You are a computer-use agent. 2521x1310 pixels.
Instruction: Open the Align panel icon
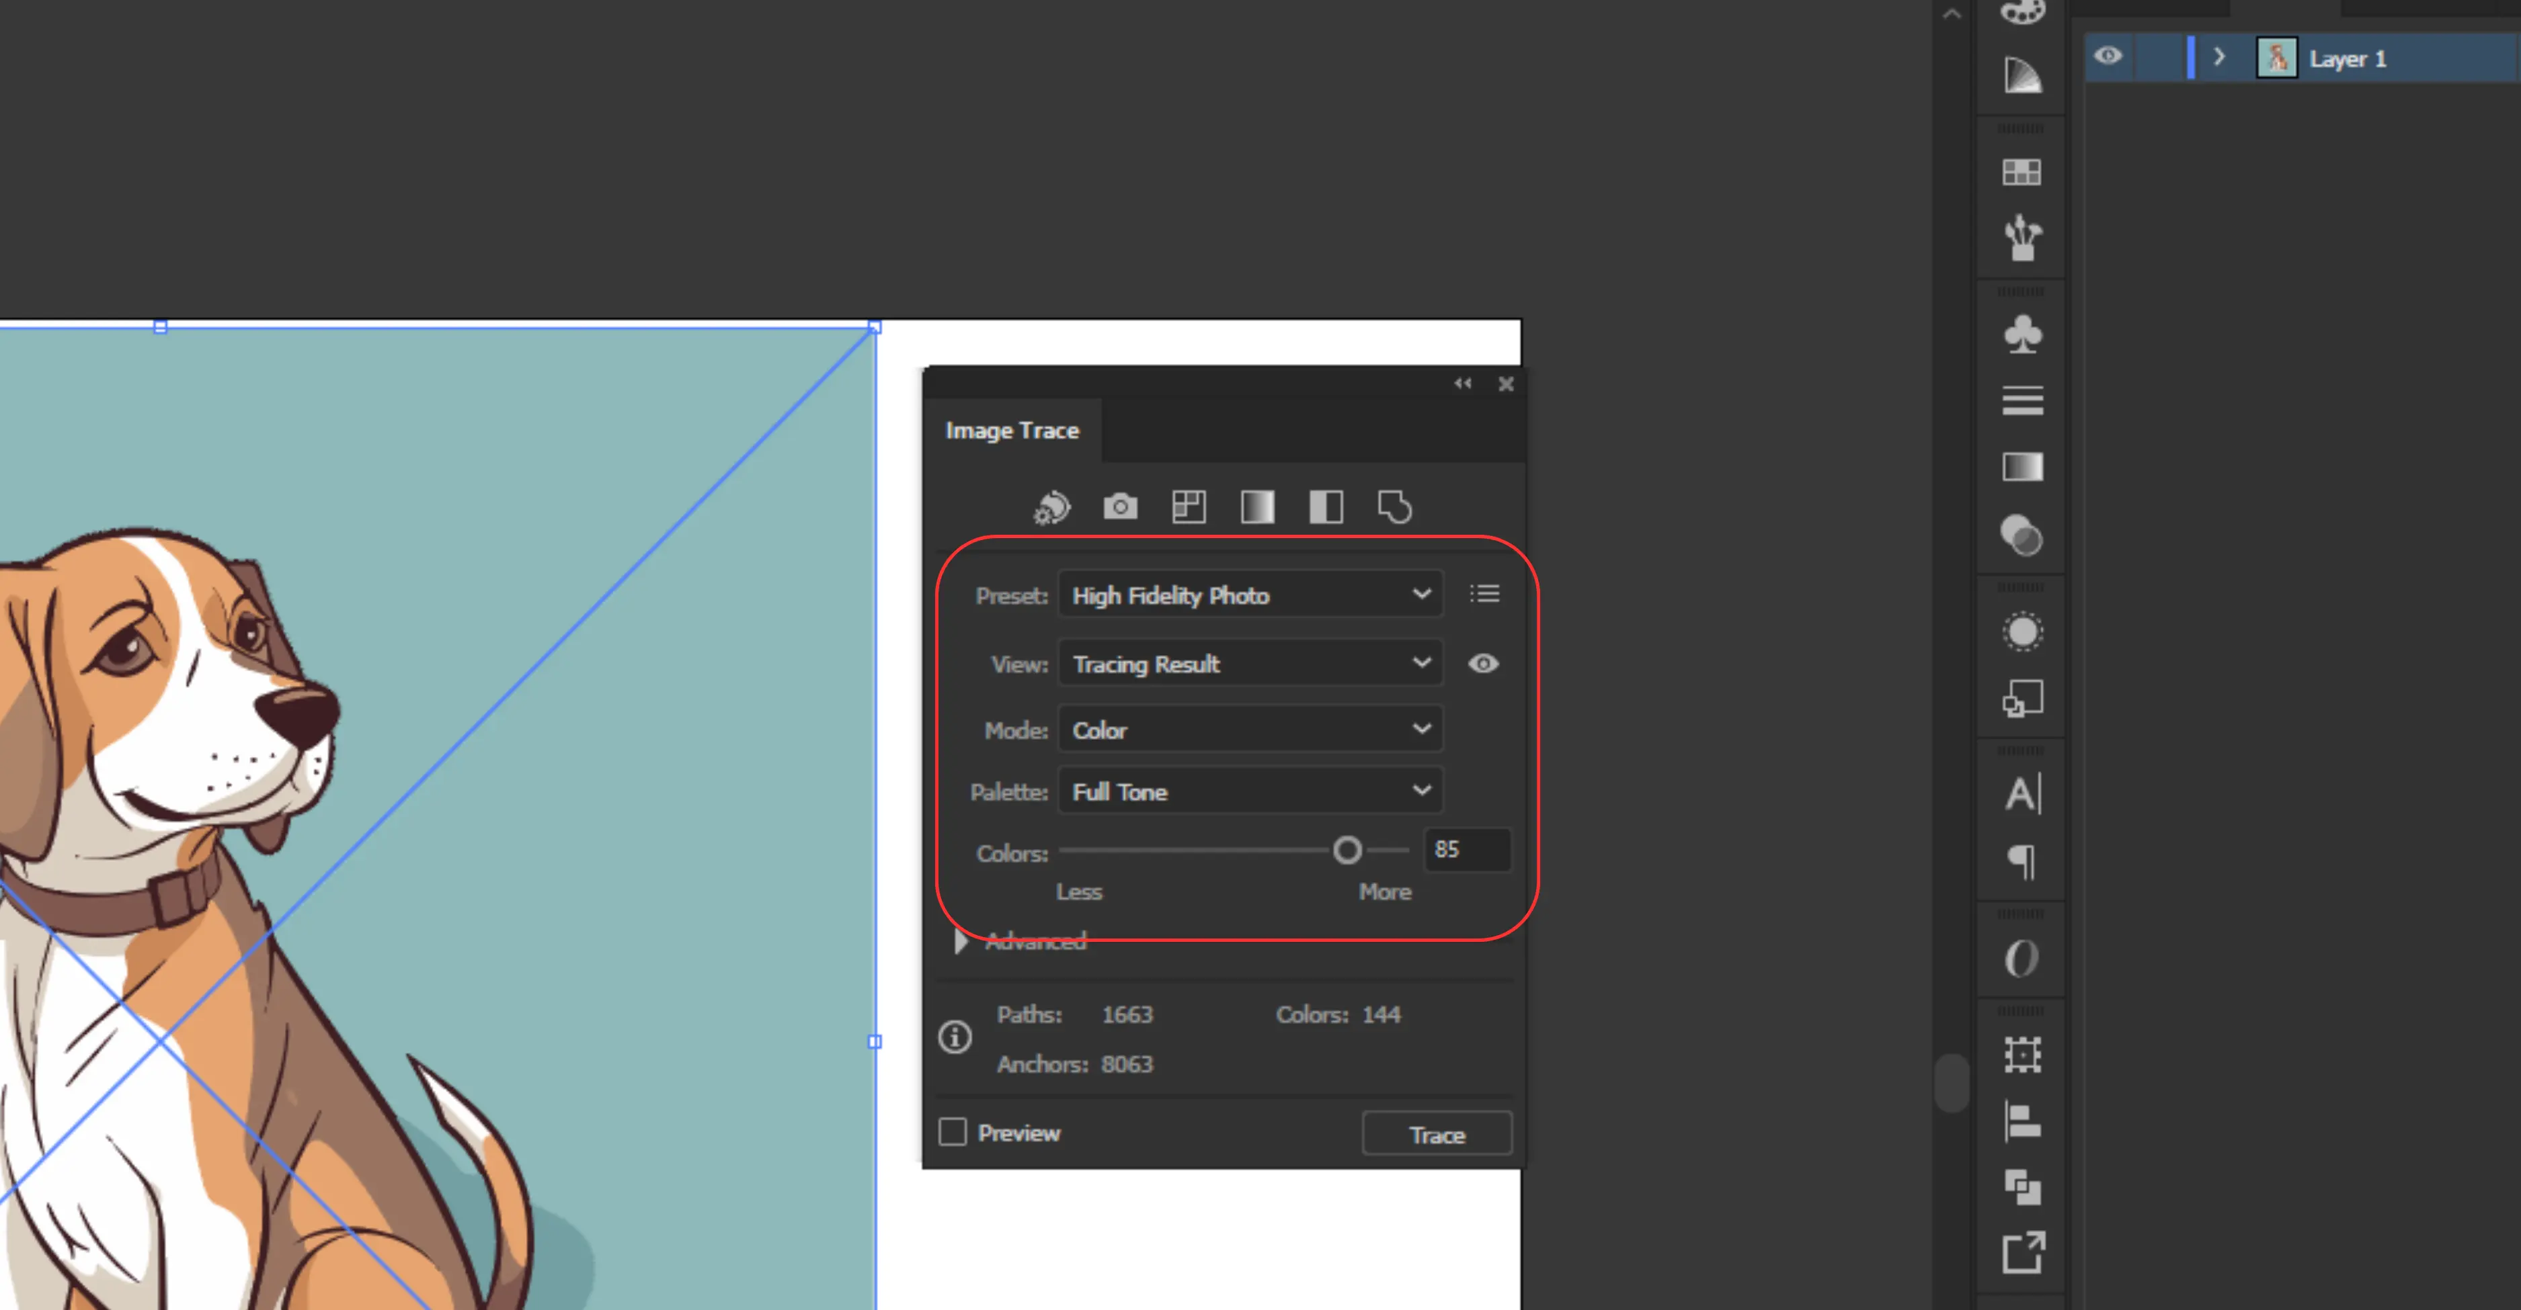click(2022, 1121)
